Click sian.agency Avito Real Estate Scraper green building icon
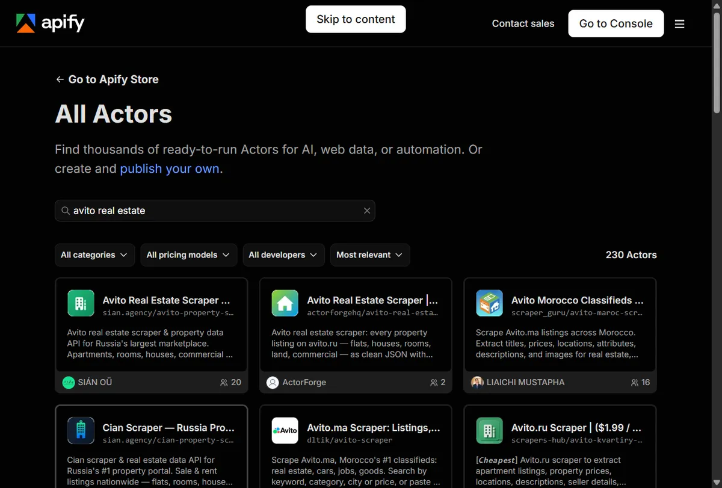 (81, 303)
